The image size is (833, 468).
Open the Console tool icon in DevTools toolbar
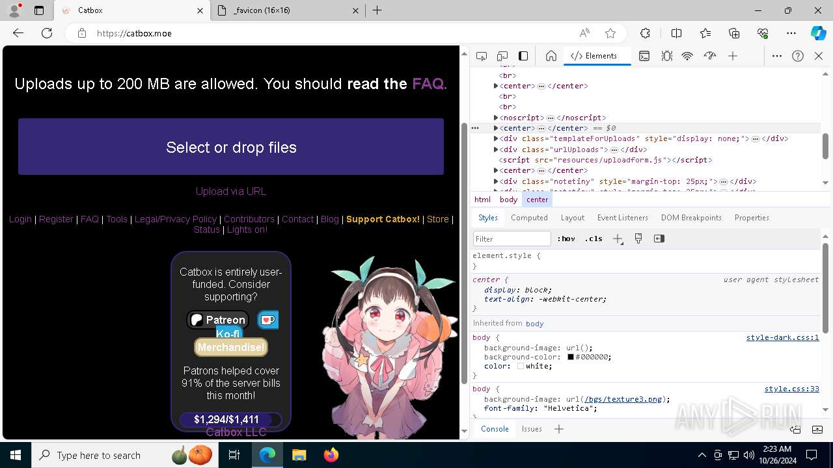click(x=644, y=56)
